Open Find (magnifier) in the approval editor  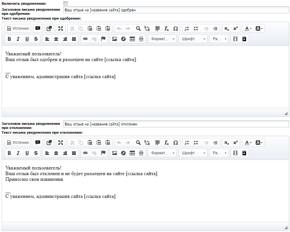138,28
